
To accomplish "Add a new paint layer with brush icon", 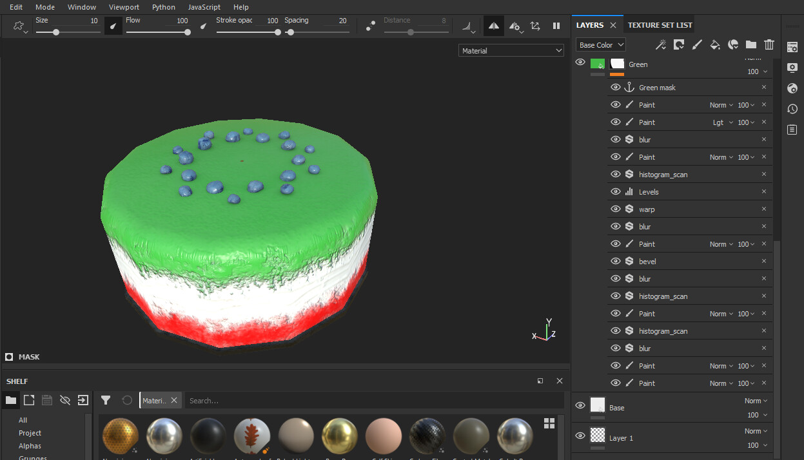I will click(x=697, y=44).
